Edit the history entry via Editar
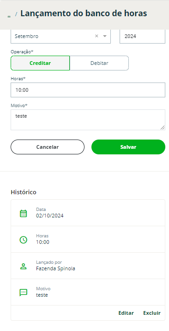The width and height of the screenshot is (169, 331). pos(126,313)
